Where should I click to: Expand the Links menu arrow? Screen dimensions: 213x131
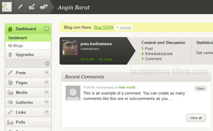click(47, 112)
